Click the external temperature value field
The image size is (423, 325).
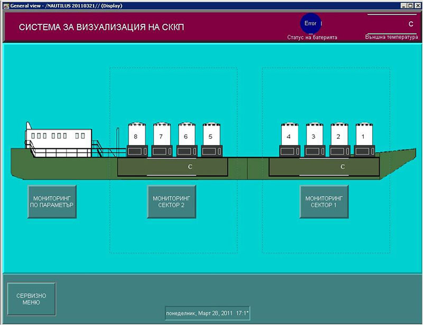(391, 24)
